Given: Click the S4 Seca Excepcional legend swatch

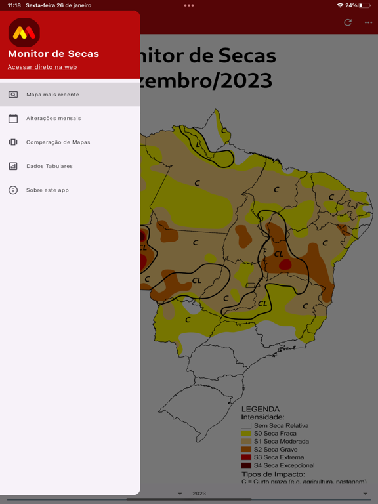Looking at the screenshot, I should coord(246,465).
